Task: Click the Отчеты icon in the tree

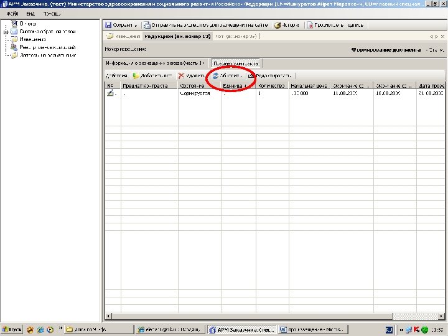Action: (x=14, y=23)
